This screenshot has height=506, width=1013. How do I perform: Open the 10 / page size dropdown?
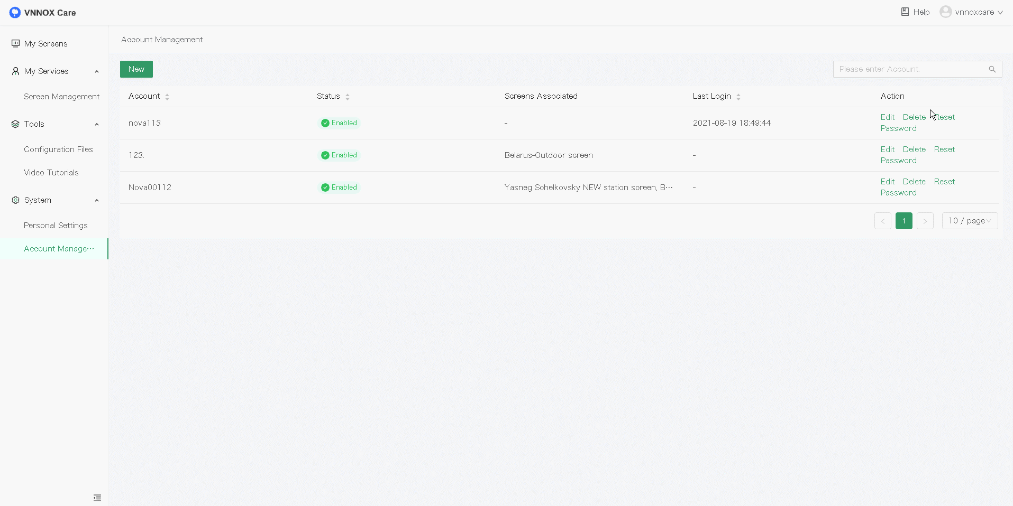coord(970,221)
